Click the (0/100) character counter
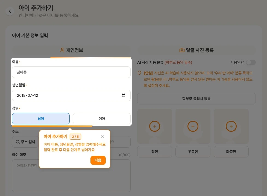Viewport: 267px width, 196px height. coord(125,155)
